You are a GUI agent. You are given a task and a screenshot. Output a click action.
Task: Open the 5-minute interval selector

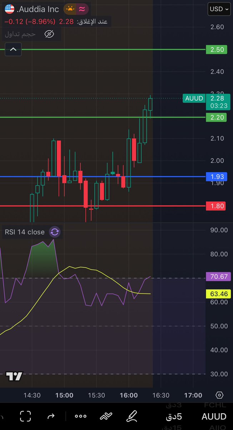click(174, 416)
